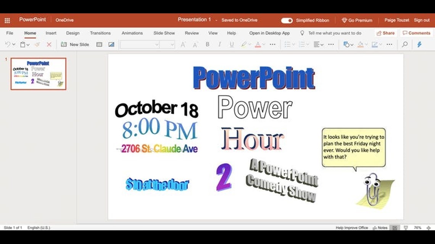Click the Fit to Window icon
435x244 pixels.
429,228
